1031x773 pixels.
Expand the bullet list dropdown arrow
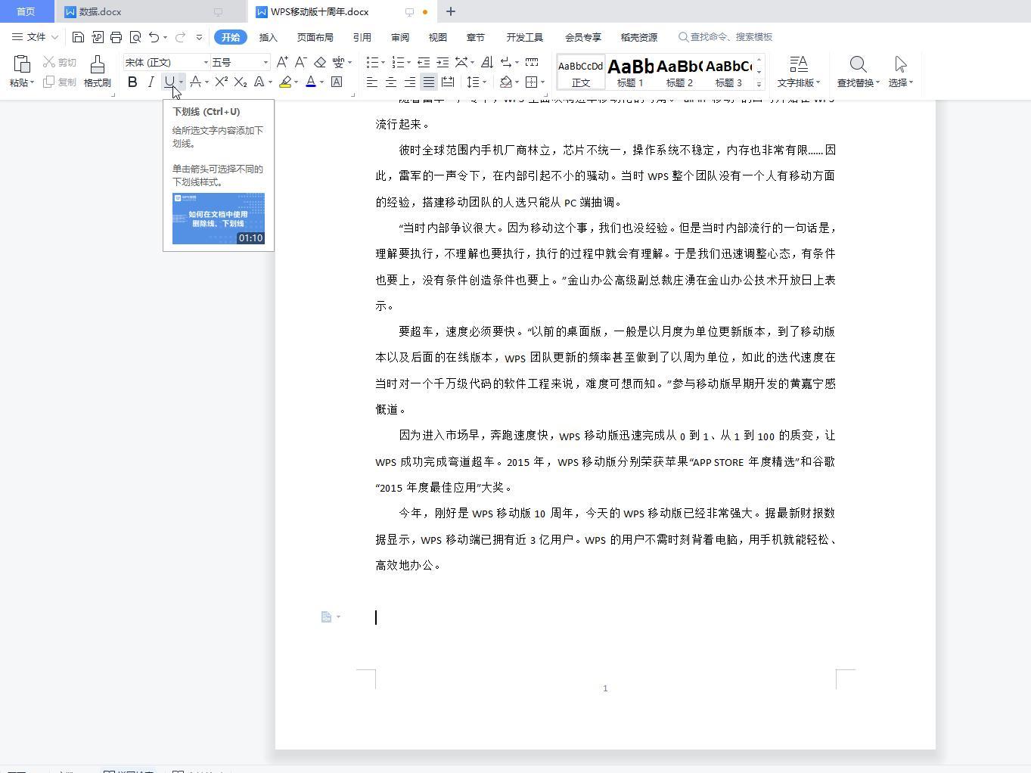pyautogui.click(x=383, y=62)
